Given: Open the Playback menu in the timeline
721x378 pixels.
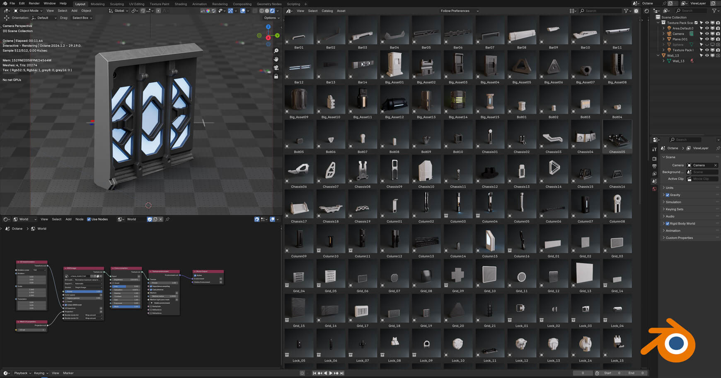Looking at the screenshot, I should click(22, 373).
